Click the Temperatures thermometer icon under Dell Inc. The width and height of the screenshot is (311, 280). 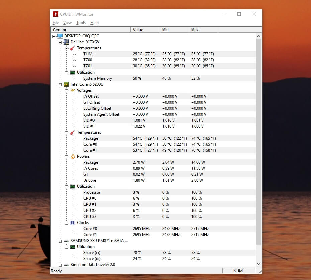72,48
